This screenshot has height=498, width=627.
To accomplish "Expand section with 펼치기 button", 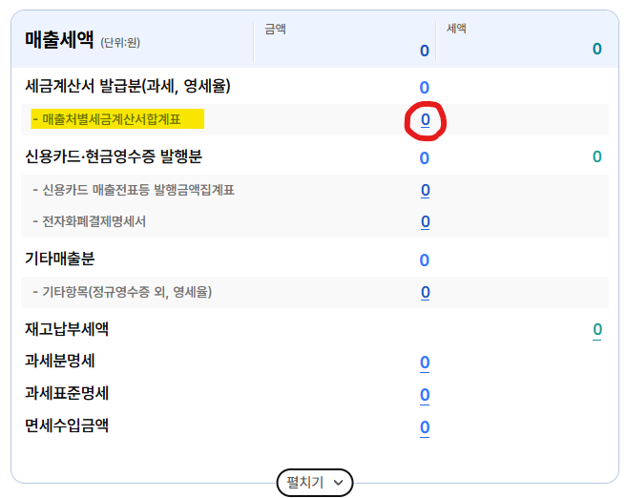I will pyautogui.click(x=315, y=483).
